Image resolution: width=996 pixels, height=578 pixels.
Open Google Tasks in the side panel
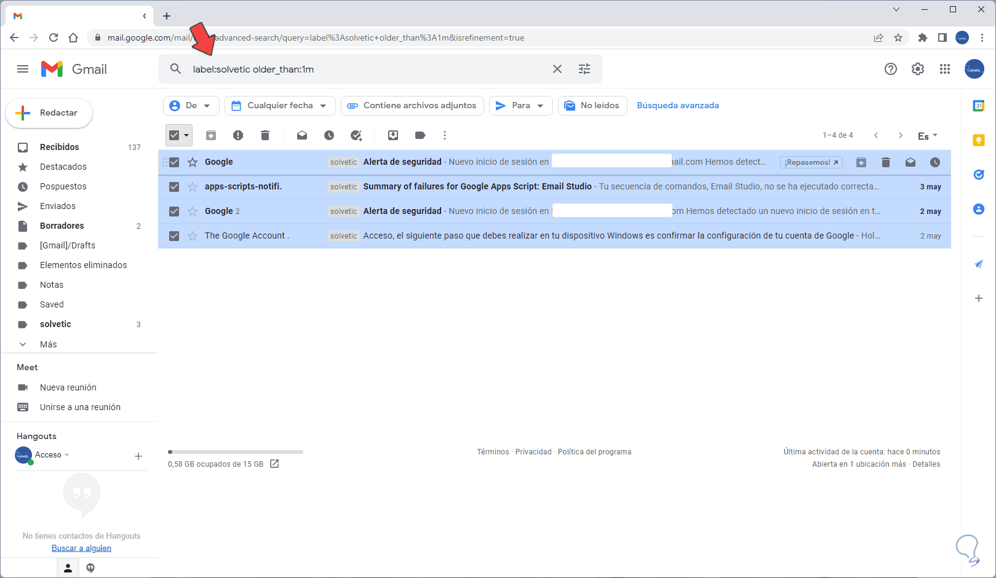click(979, 175)
